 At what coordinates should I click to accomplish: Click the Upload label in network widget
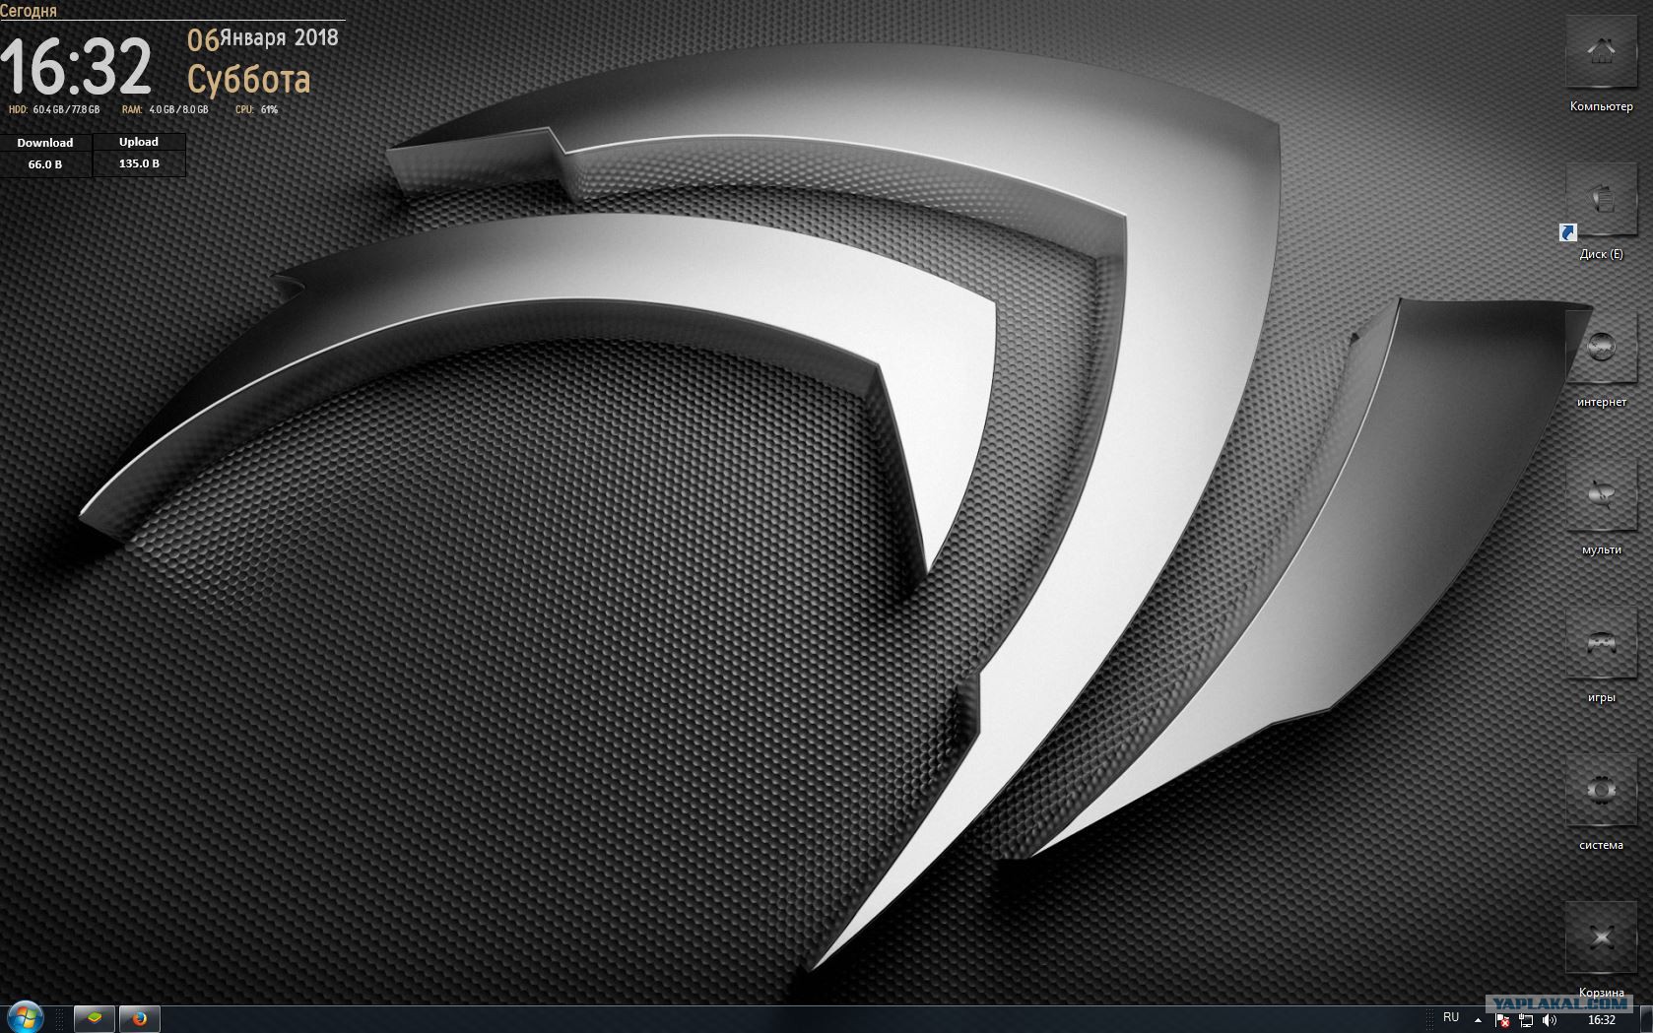coord(139,142)
